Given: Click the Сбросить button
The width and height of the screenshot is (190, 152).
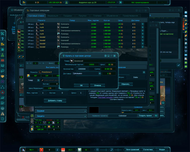Looking at the screenshot, I should [125, 84].
